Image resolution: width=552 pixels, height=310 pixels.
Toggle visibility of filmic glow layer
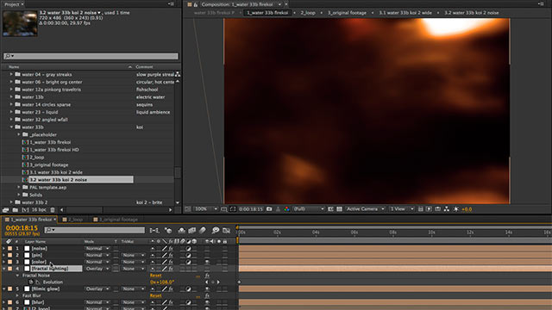207,289
